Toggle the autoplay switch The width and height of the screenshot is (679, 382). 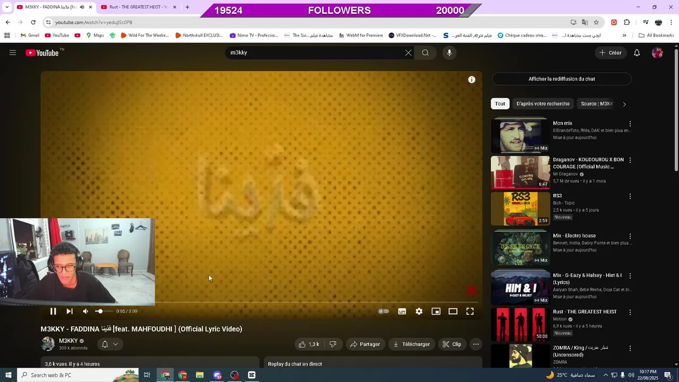click(x=384, y=311)
